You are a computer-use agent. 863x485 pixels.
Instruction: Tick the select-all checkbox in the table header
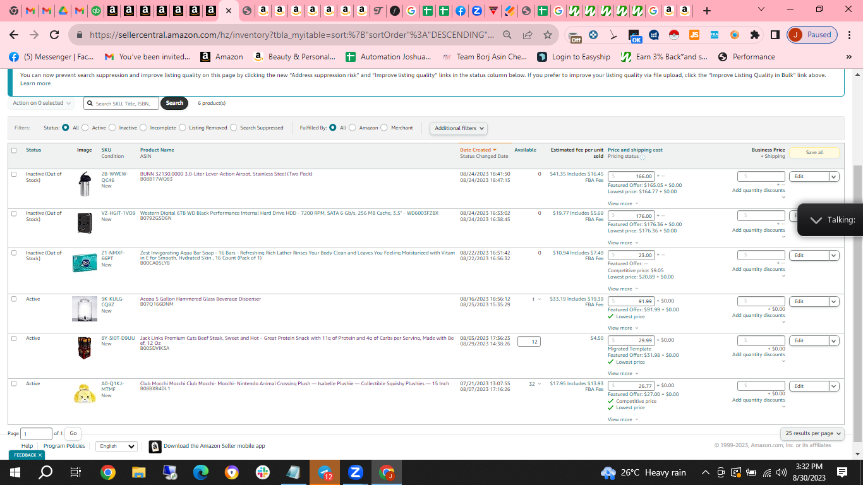(14, 150)
